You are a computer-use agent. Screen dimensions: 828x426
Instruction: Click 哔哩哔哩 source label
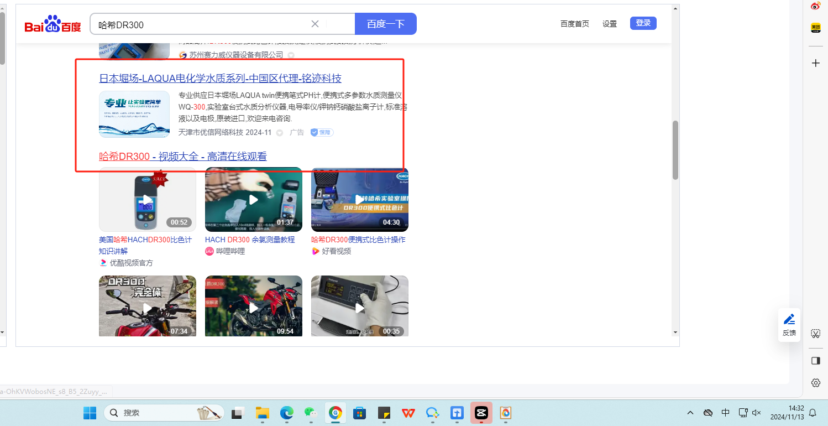(230, 251)
